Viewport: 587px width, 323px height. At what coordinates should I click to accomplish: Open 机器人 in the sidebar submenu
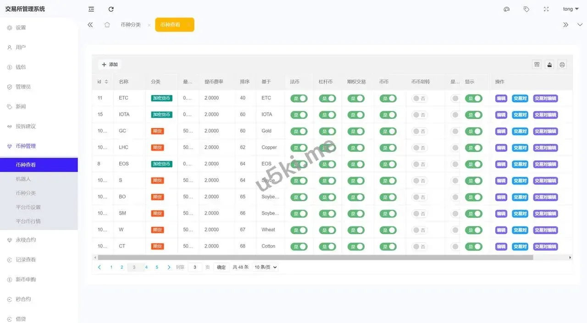[x=23, y=179]
